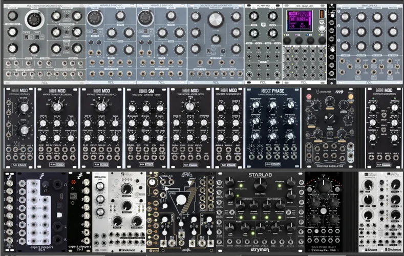Flip the lower toggle switch on the 2LPG module
The image size is (404, 256).
click(x=332, y=49)
